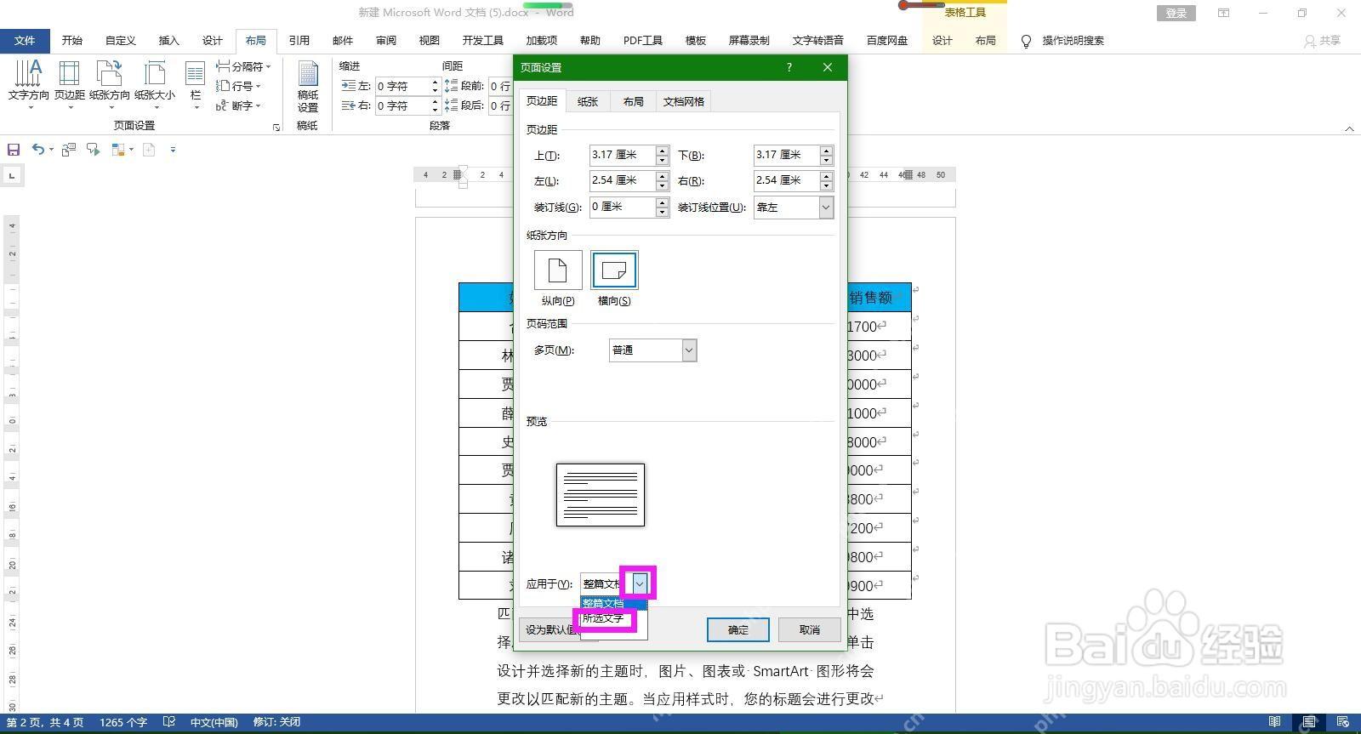Image resolution: width=1361 pixels, height=734 pixels.
Task: Open the 表格工具 设计 tab
Action: [942, 40]
